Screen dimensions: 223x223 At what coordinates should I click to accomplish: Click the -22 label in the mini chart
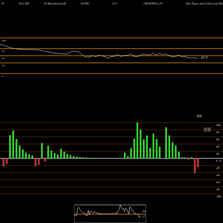coord(144,211)
